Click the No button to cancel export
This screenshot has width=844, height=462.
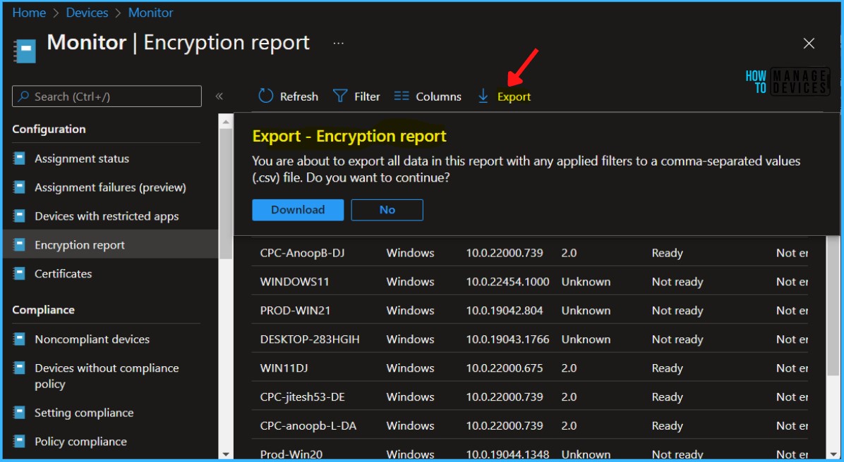[x=387, y=209]
